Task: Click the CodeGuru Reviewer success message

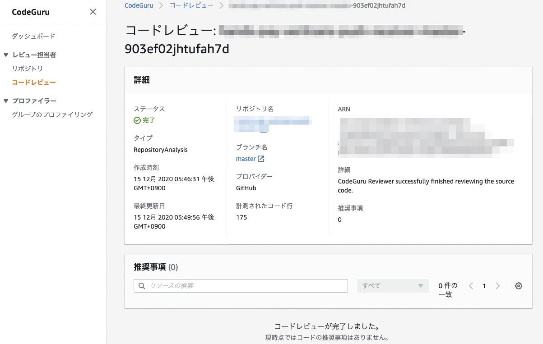Action: point(426,186)
